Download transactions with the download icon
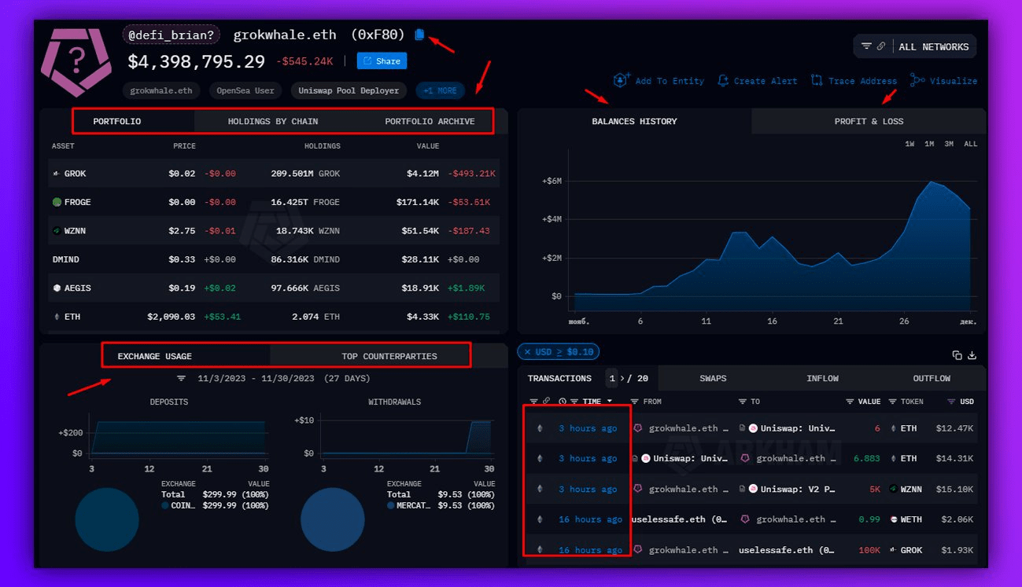Viewport: 1022px width, 587px height. click(x=972, y=355)
